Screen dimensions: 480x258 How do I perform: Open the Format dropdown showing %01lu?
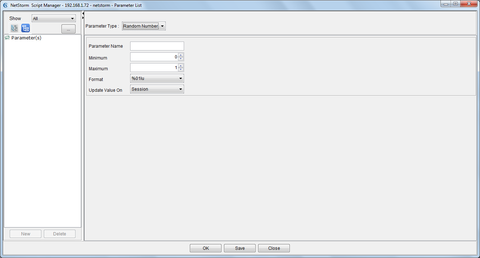tap(157, 78)
